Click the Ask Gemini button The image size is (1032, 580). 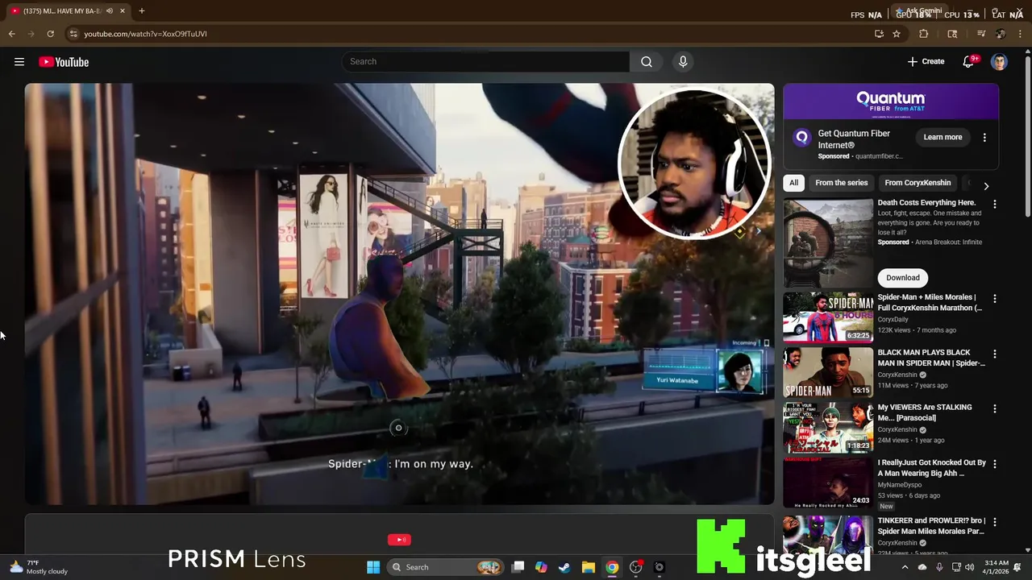click(x=918, y=11)
